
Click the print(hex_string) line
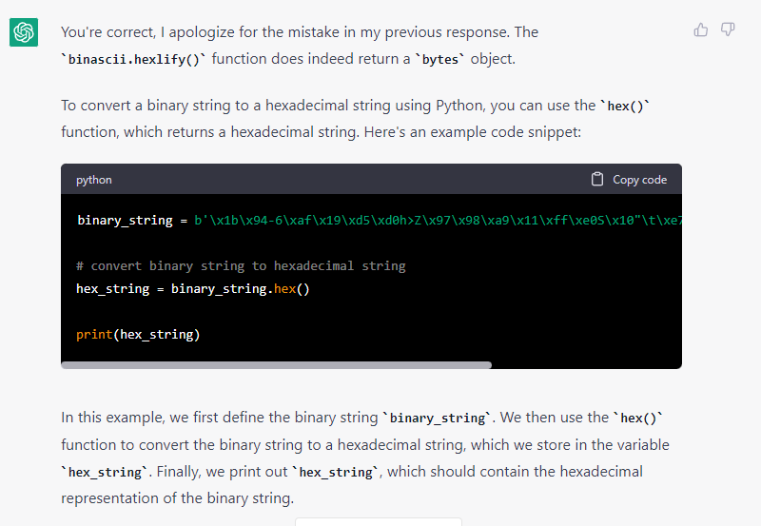point(138,334)
